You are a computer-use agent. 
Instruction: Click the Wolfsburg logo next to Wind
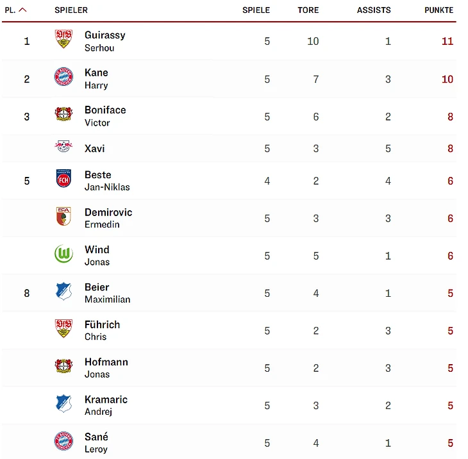[x=63, y=255]
